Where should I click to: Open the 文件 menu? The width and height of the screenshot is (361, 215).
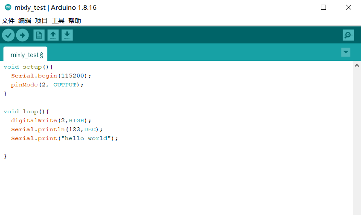click(x=8, y=20)
